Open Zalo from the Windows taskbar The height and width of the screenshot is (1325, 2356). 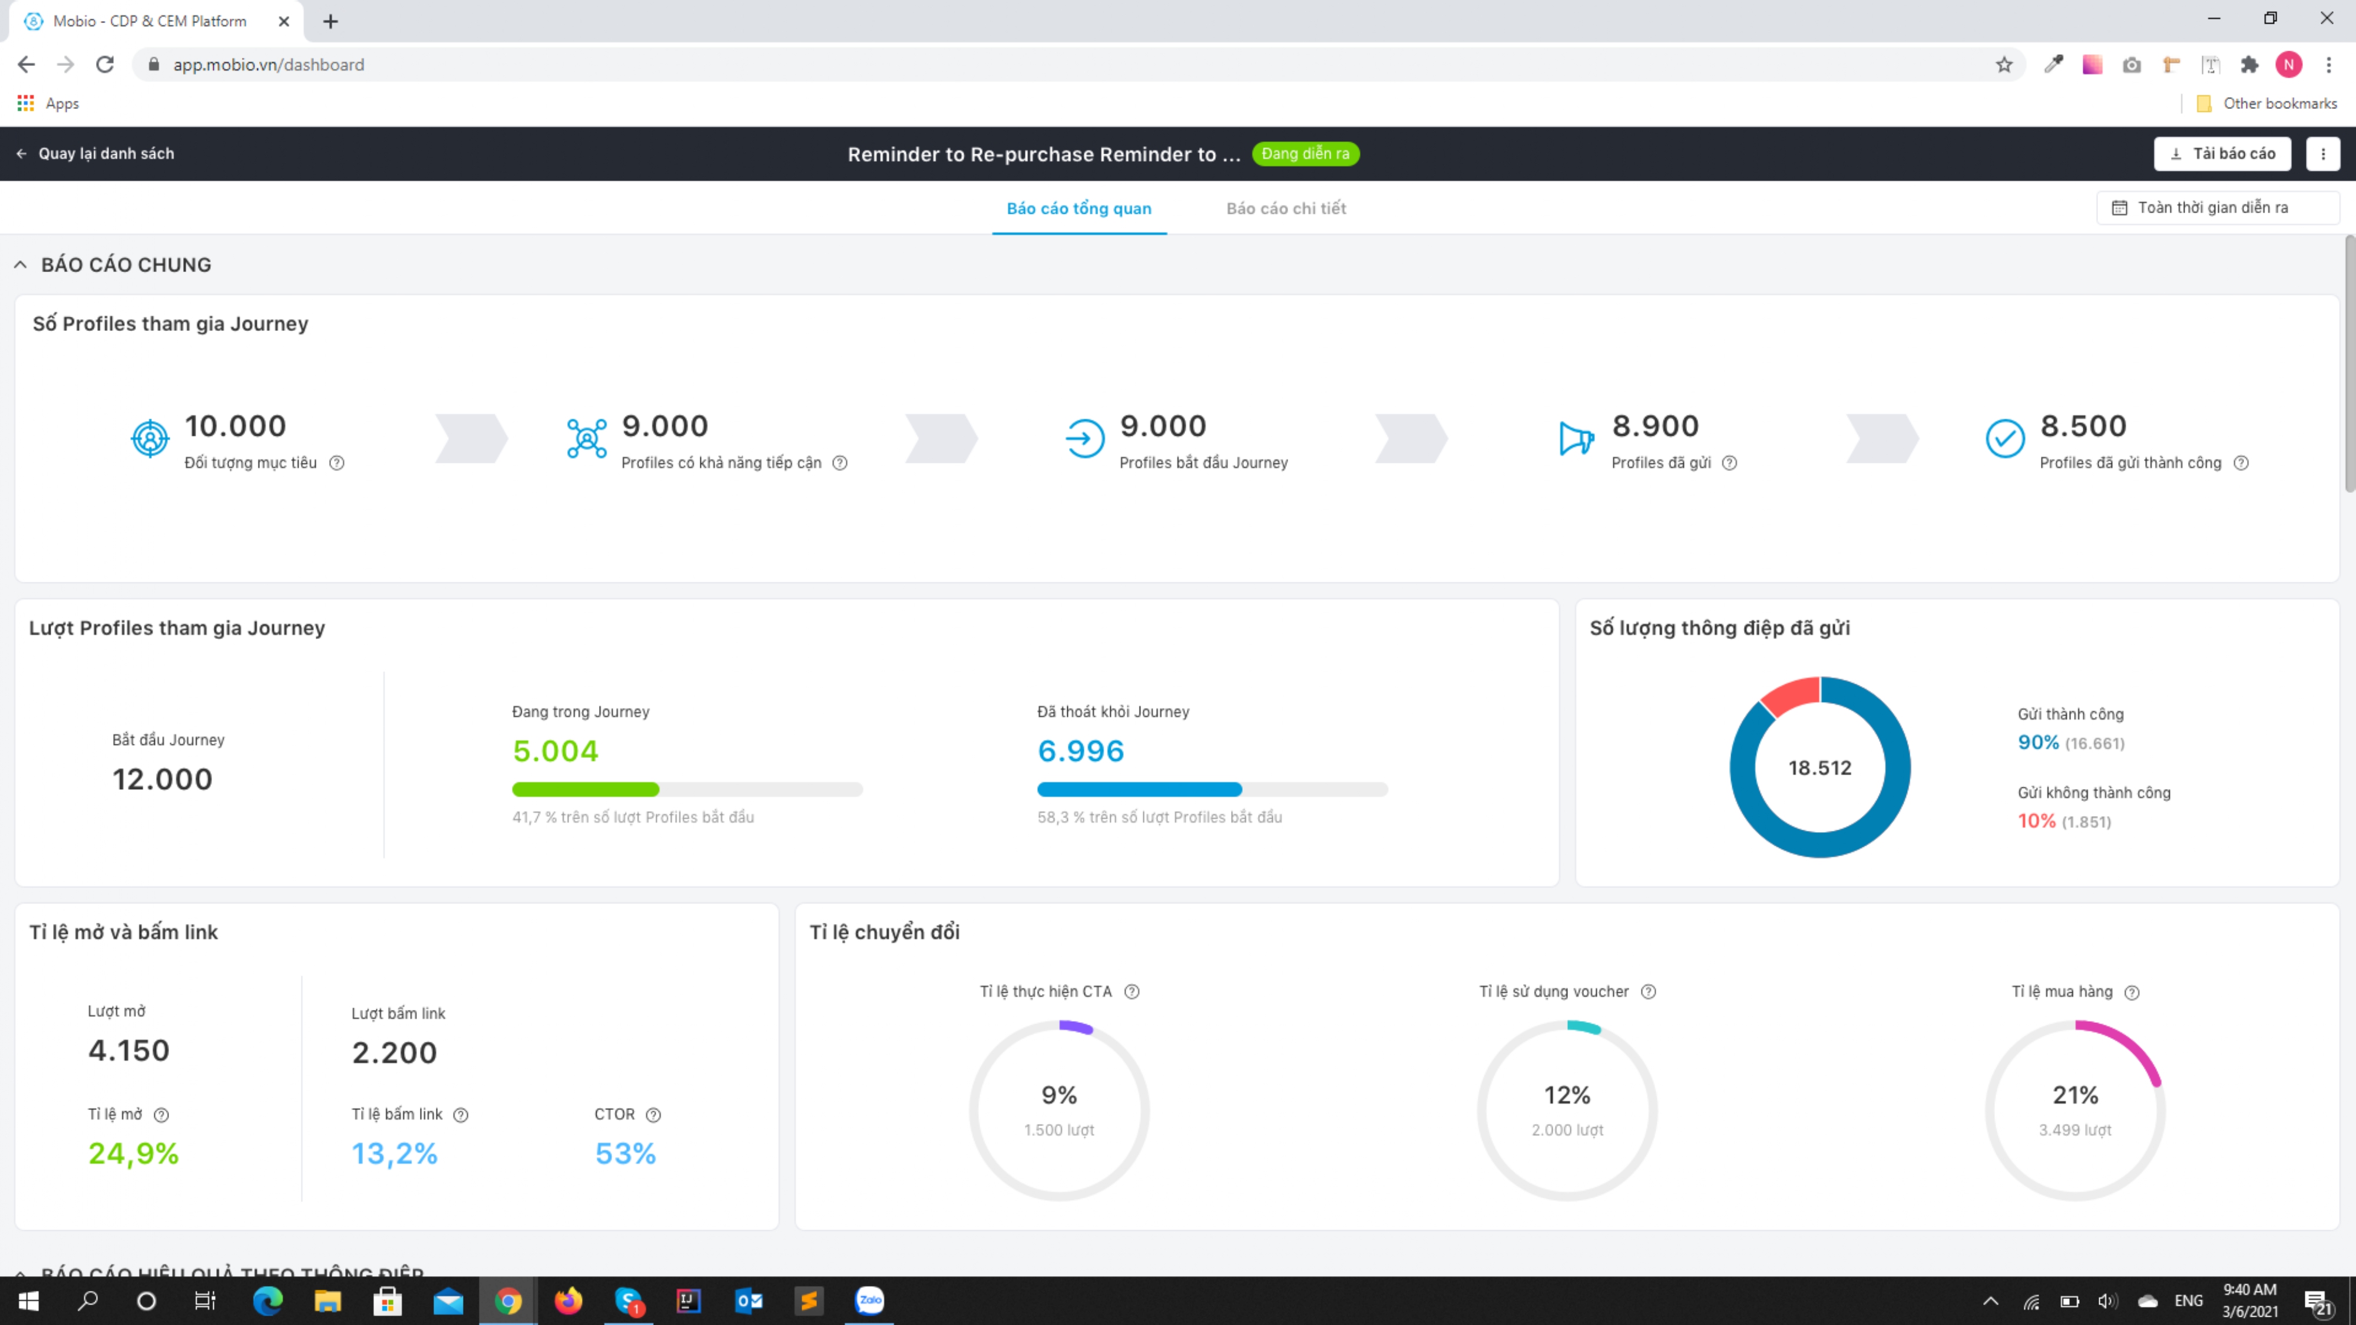tap(869, 1300)
